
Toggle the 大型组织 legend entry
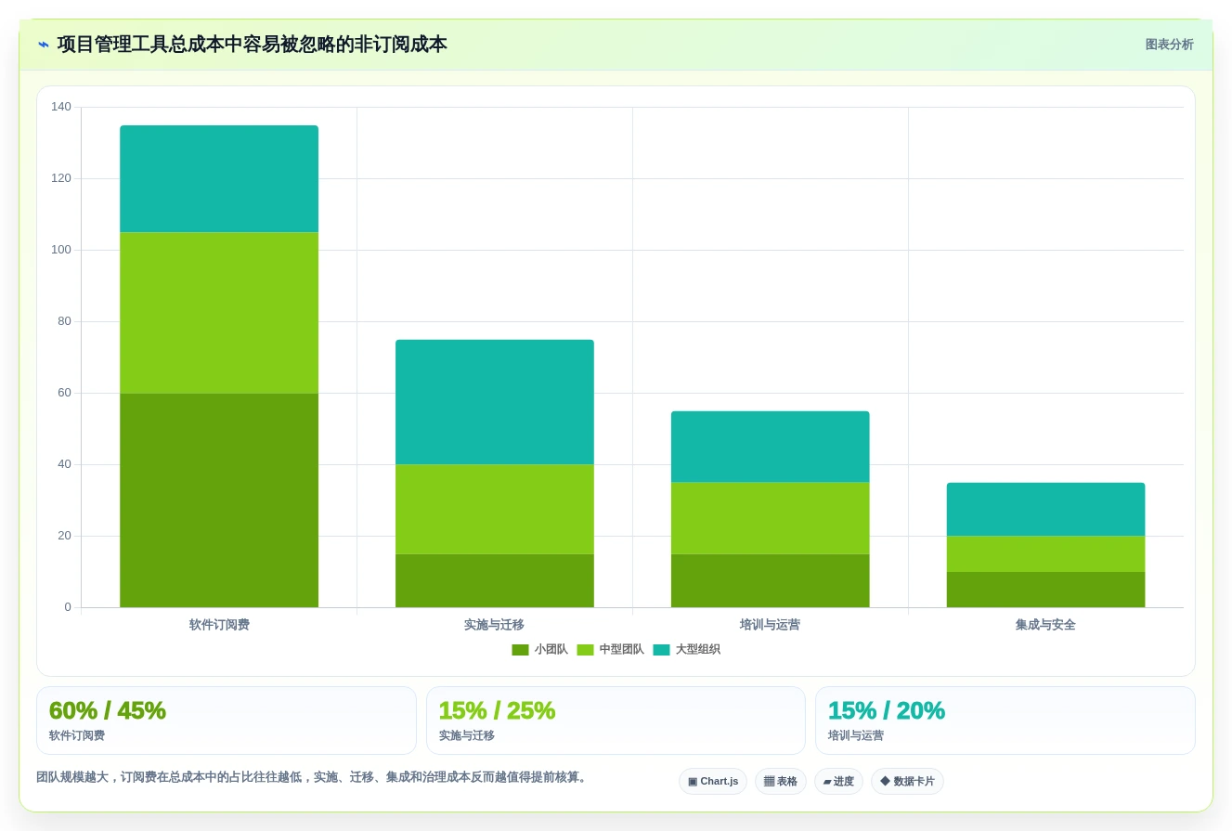point(686,650)
